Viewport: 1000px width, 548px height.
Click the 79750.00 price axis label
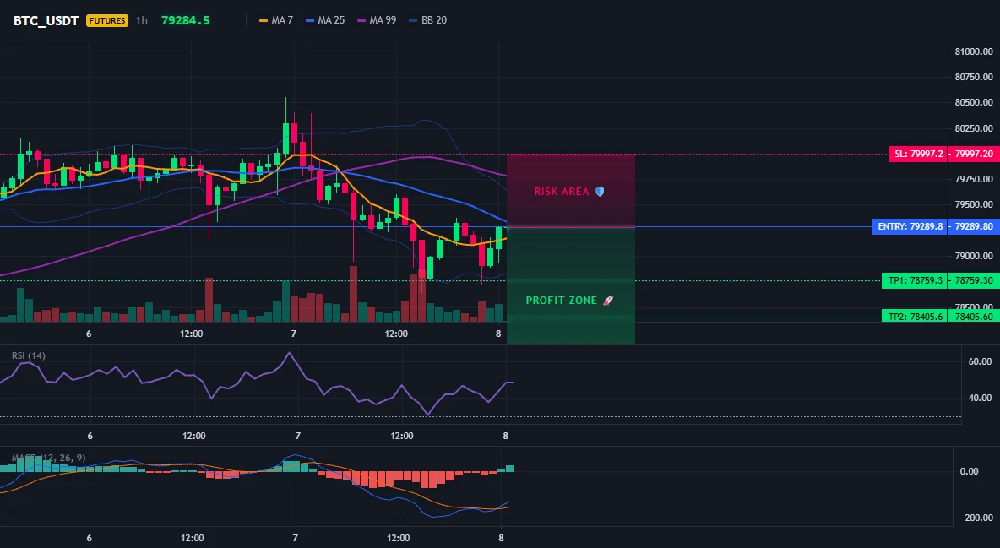point(974,179)
